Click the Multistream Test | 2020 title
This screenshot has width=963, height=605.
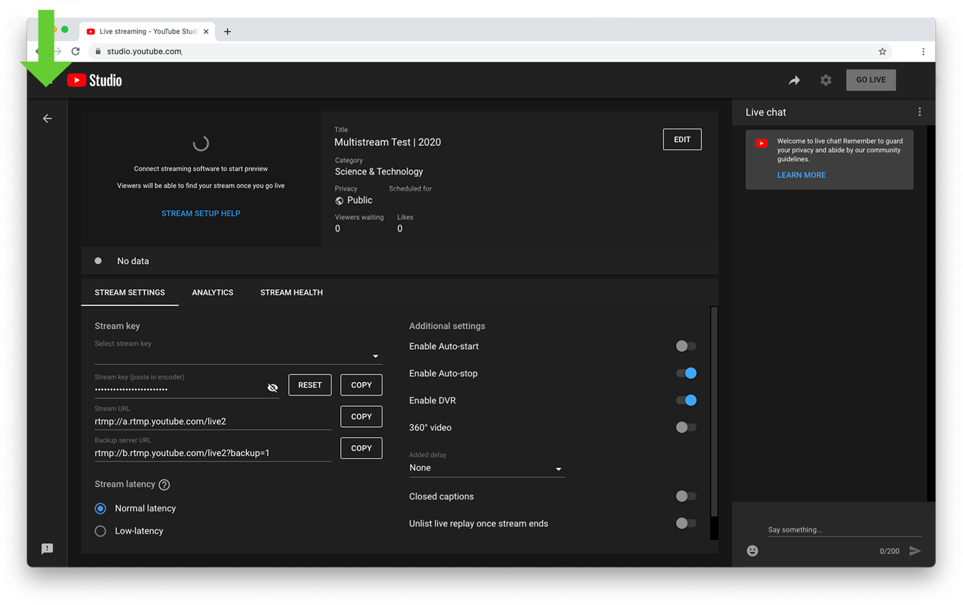[x=387, y=142]
